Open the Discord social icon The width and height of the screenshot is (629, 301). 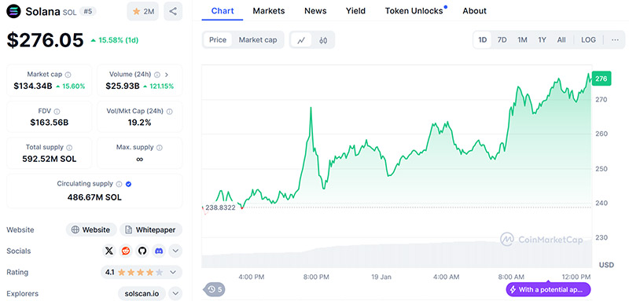tap(159, 251)
